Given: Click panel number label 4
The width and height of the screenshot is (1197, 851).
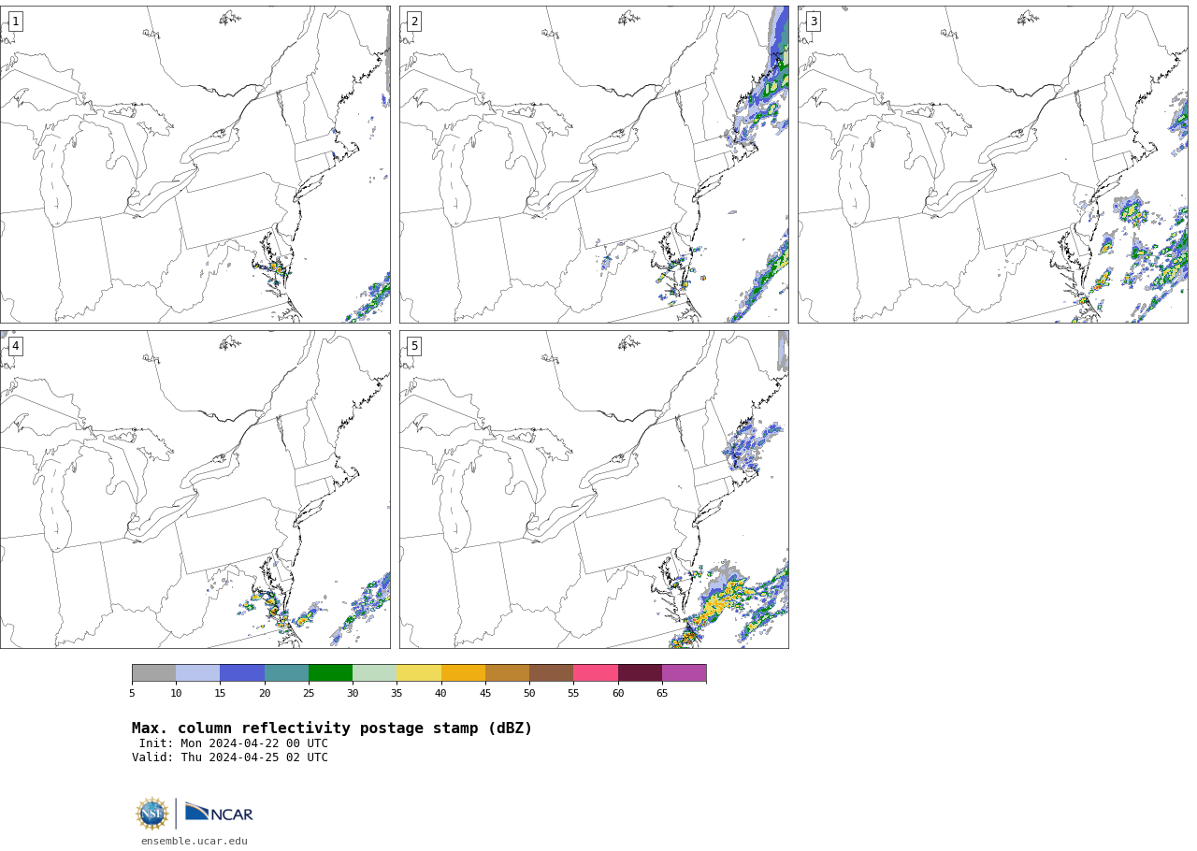Looking at the screenshot, I should (15, 346).
